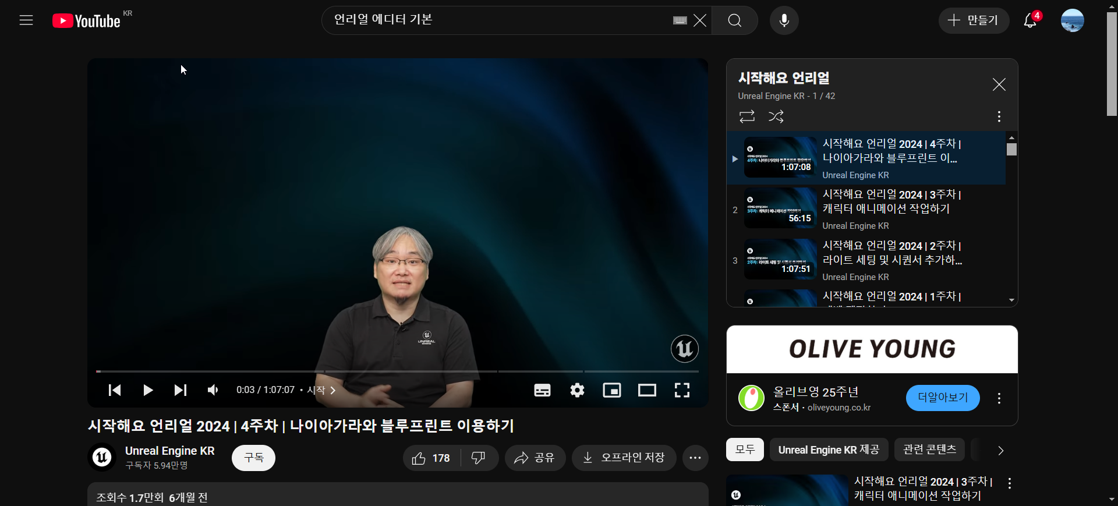Clear the search text with X
The width and height of the screenshot is (1118, 506).
pyautogui.click(x=700, y=20)
